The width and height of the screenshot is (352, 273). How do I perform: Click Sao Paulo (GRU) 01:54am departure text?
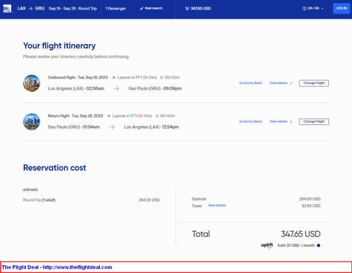tap(74, 127)
